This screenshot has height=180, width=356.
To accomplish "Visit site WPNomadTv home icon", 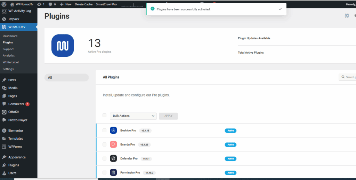I will click(x=12, y=4).
